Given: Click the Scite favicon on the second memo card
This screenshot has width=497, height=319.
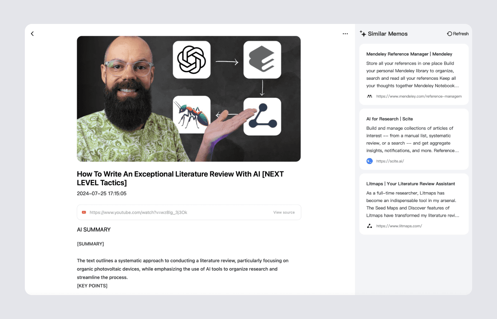Looking at the screenshot, I should [369, 161].
